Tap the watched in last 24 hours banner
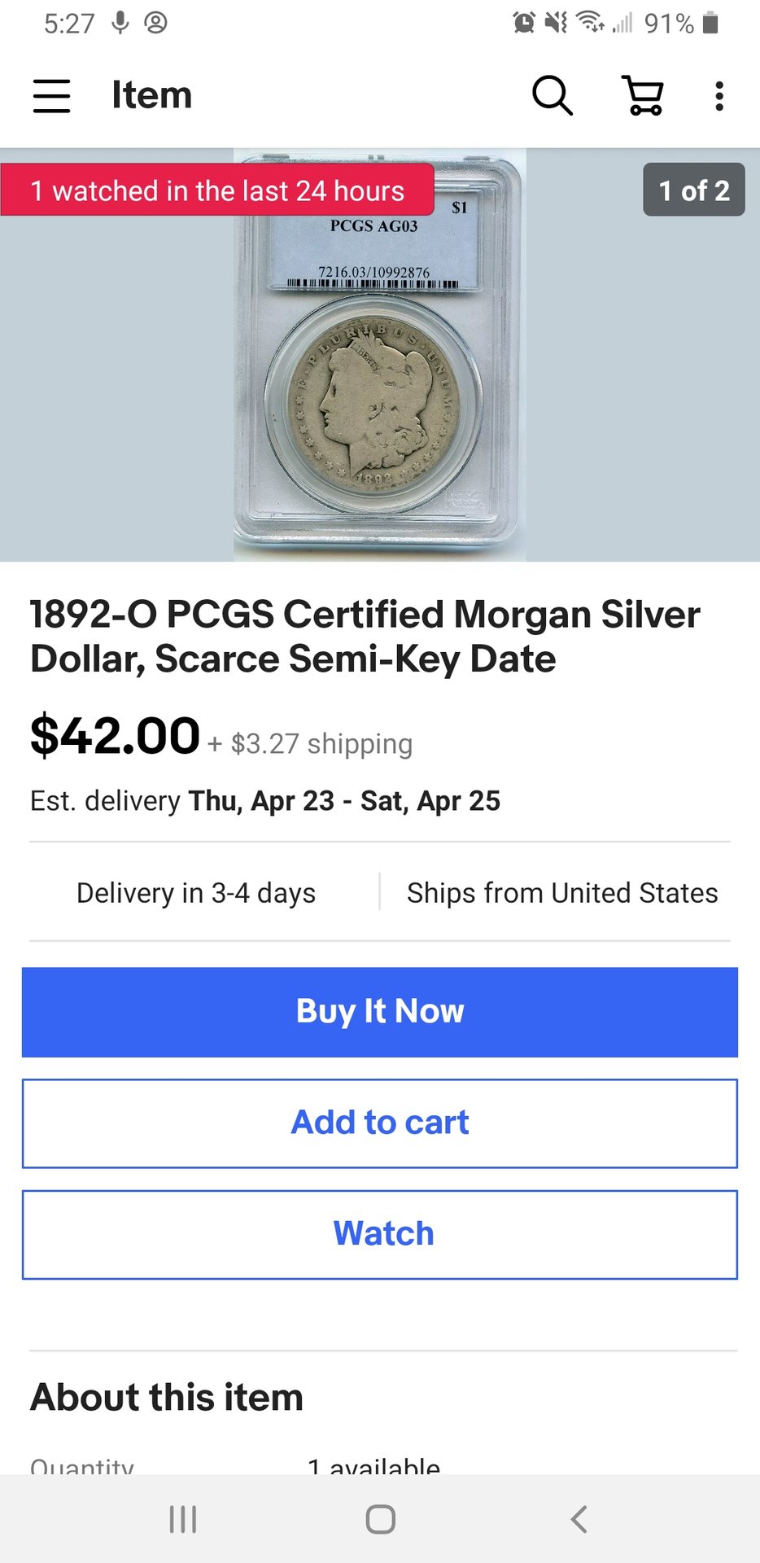The height and width of the screenshot is (1563, 760). click(x=217, y=190)
